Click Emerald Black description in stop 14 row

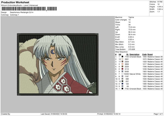135,89
